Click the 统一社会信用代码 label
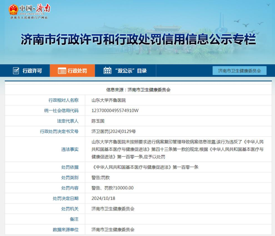 click(x=61, y=111)
